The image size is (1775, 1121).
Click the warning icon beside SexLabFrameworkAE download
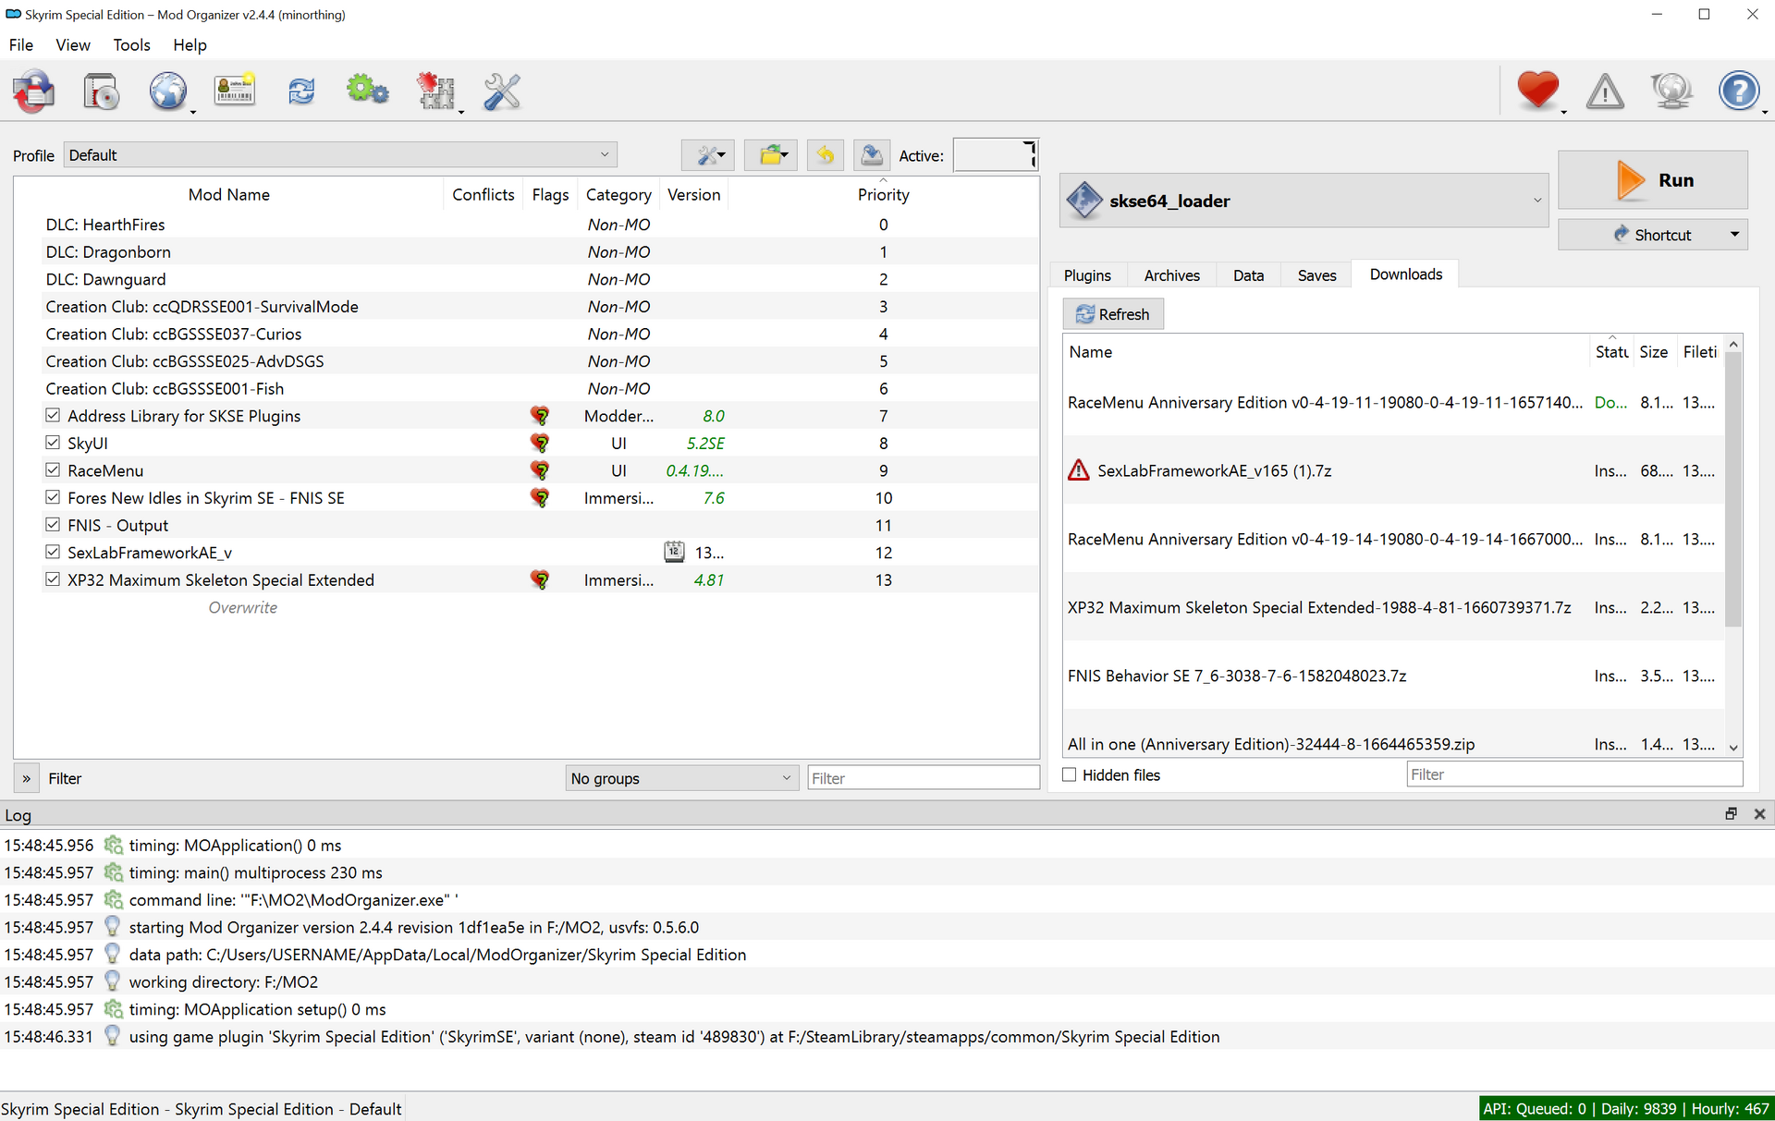1078,470
